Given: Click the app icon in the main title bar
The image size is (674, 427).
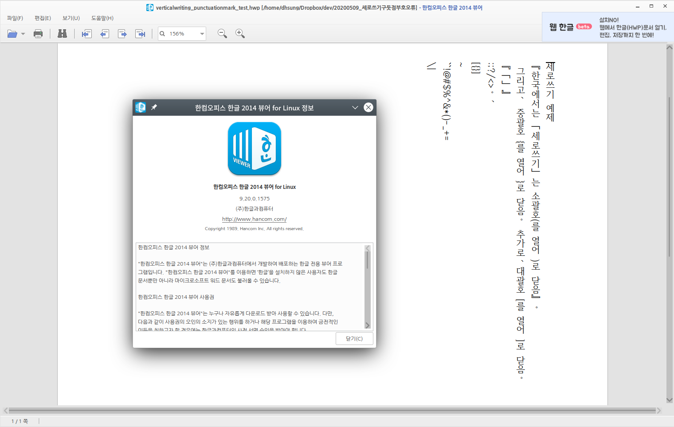Looking at the screenshot, I should coord(150,8).
